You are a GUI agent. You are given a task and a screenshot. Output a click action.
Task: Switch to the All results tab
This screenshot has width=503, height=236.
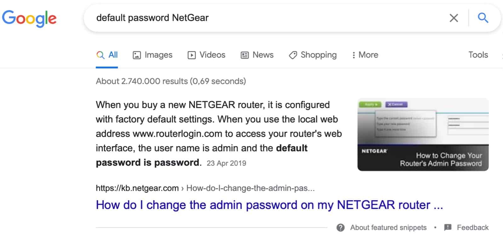coord(113,55)
